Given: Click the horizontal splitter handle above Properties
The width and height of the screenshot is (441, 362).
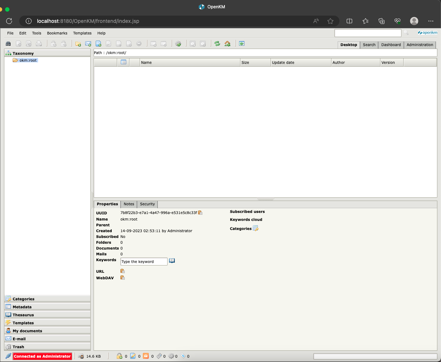Looking at the screenshot, I should pyautogui.click(x=265, y=199).
